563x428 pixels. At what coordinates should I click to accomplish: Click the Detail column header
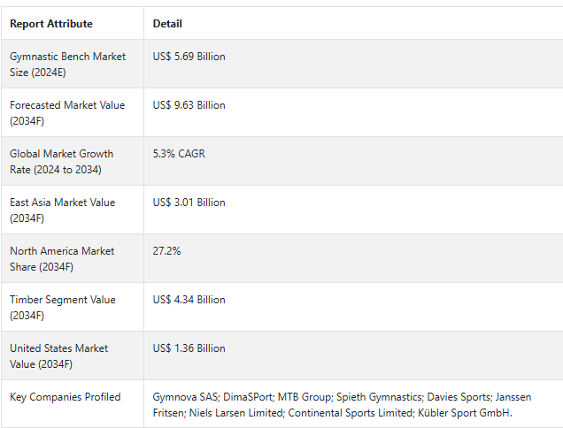[167, 24]
